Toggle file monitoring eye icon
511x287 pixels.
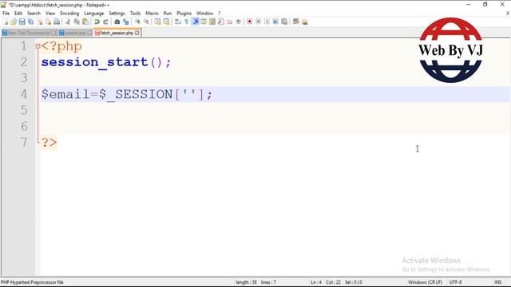(x=238, y=22)
